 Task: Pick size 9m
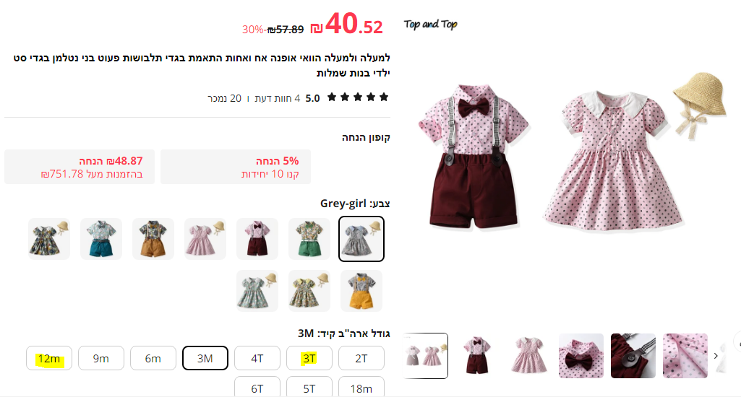point(101,358)
